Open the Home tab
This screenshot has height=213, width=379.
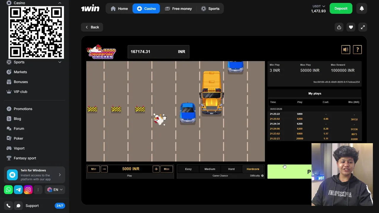pos(119,9)
